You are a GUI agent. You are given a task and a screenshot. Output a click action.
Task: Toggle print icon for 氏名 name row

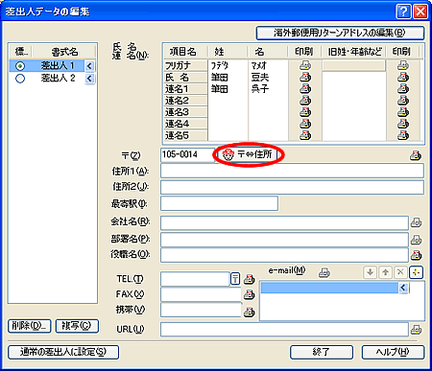(305, 77)
